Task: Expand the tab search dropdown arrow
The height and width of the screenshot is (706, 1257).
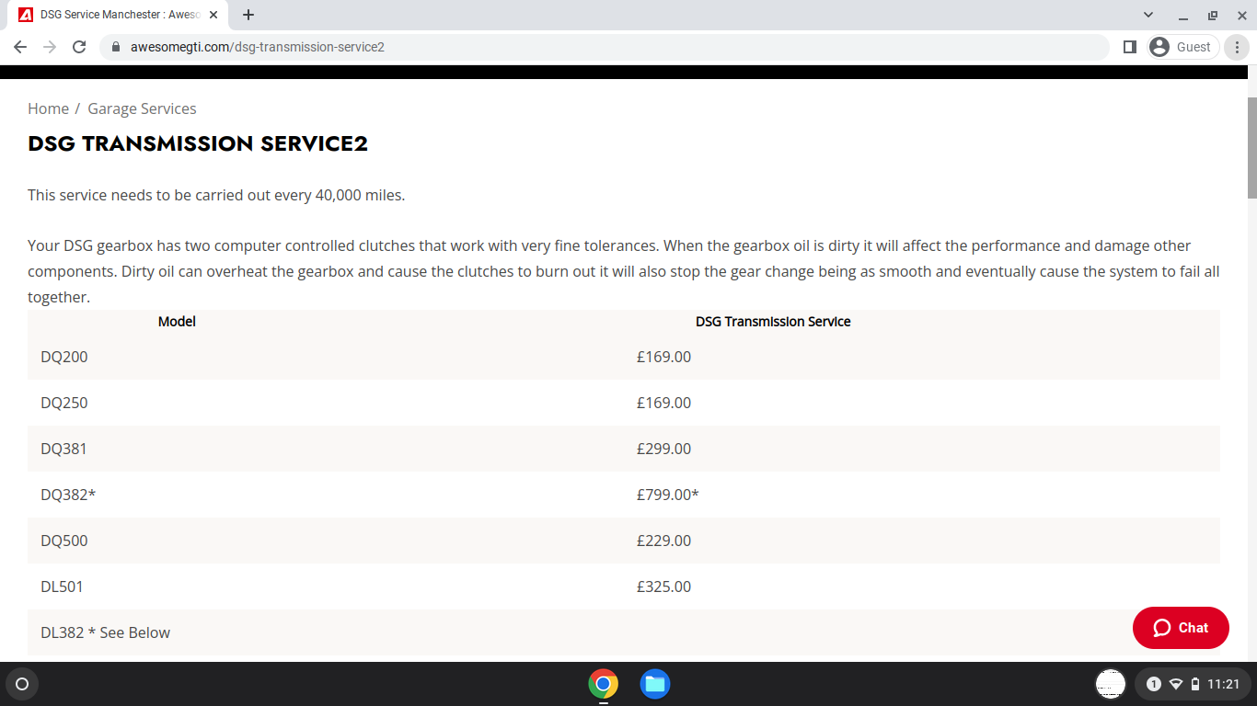Action: (x=1148, y=15)
